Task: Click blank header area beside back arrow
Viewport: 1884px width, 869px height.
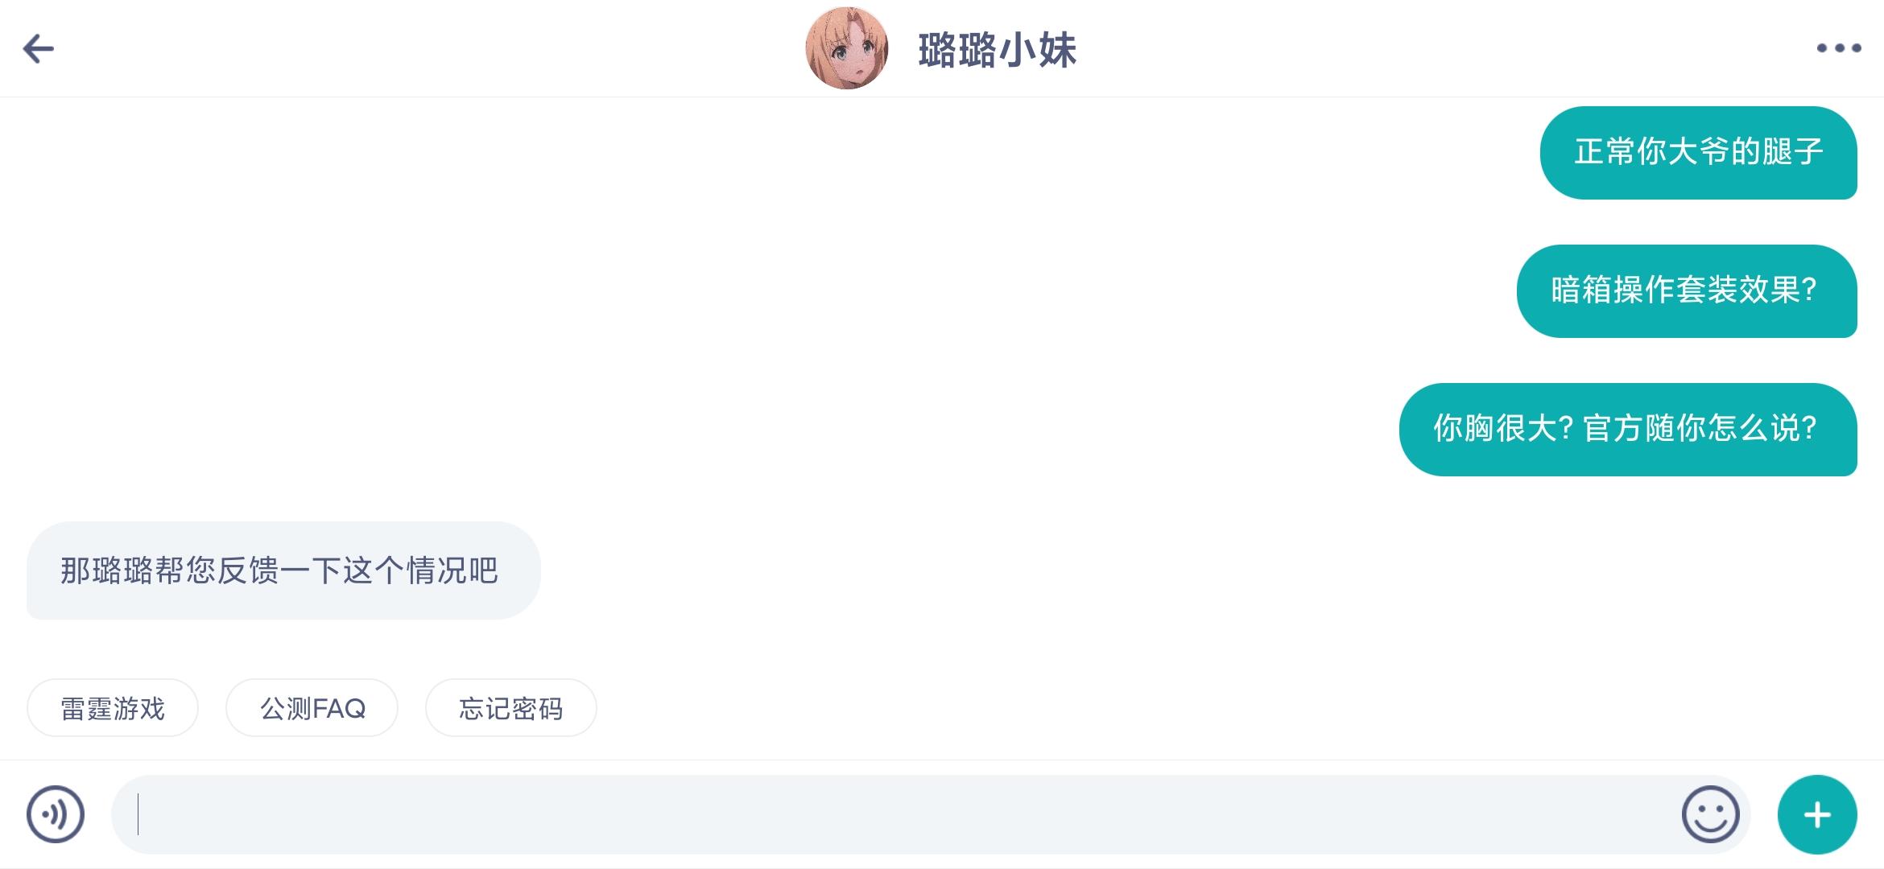Action: [x=403, y=48]
